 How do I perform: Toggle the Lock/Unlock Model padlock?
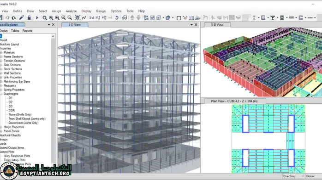(29, 18)
